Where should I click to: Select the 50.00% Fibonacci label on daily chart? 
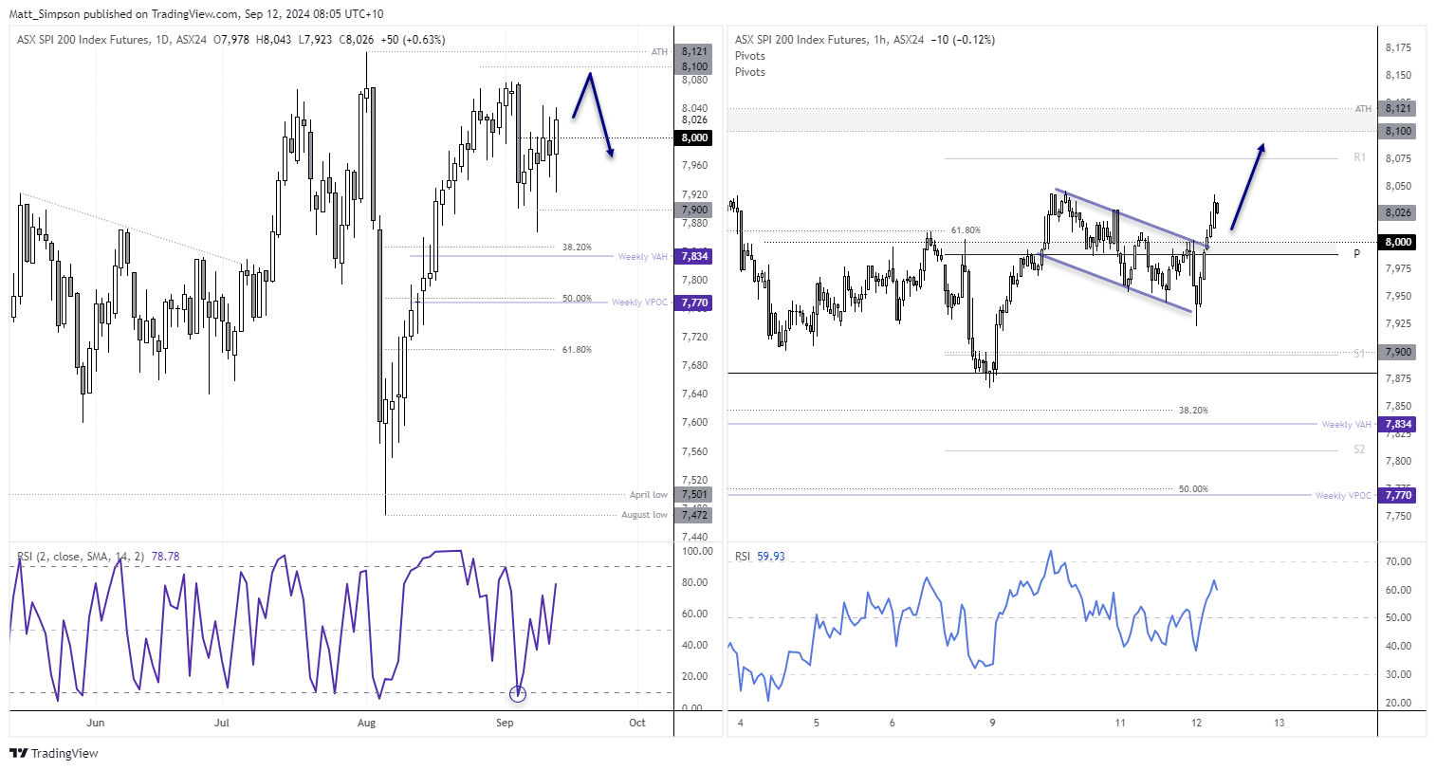click(x=577, y=299)
